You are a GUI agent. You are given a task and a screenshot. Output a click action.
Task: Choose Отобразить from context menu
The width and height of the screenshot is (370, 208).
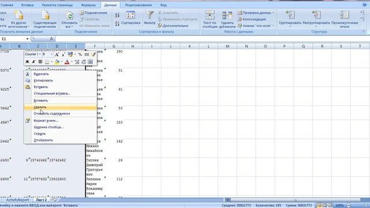60,140
